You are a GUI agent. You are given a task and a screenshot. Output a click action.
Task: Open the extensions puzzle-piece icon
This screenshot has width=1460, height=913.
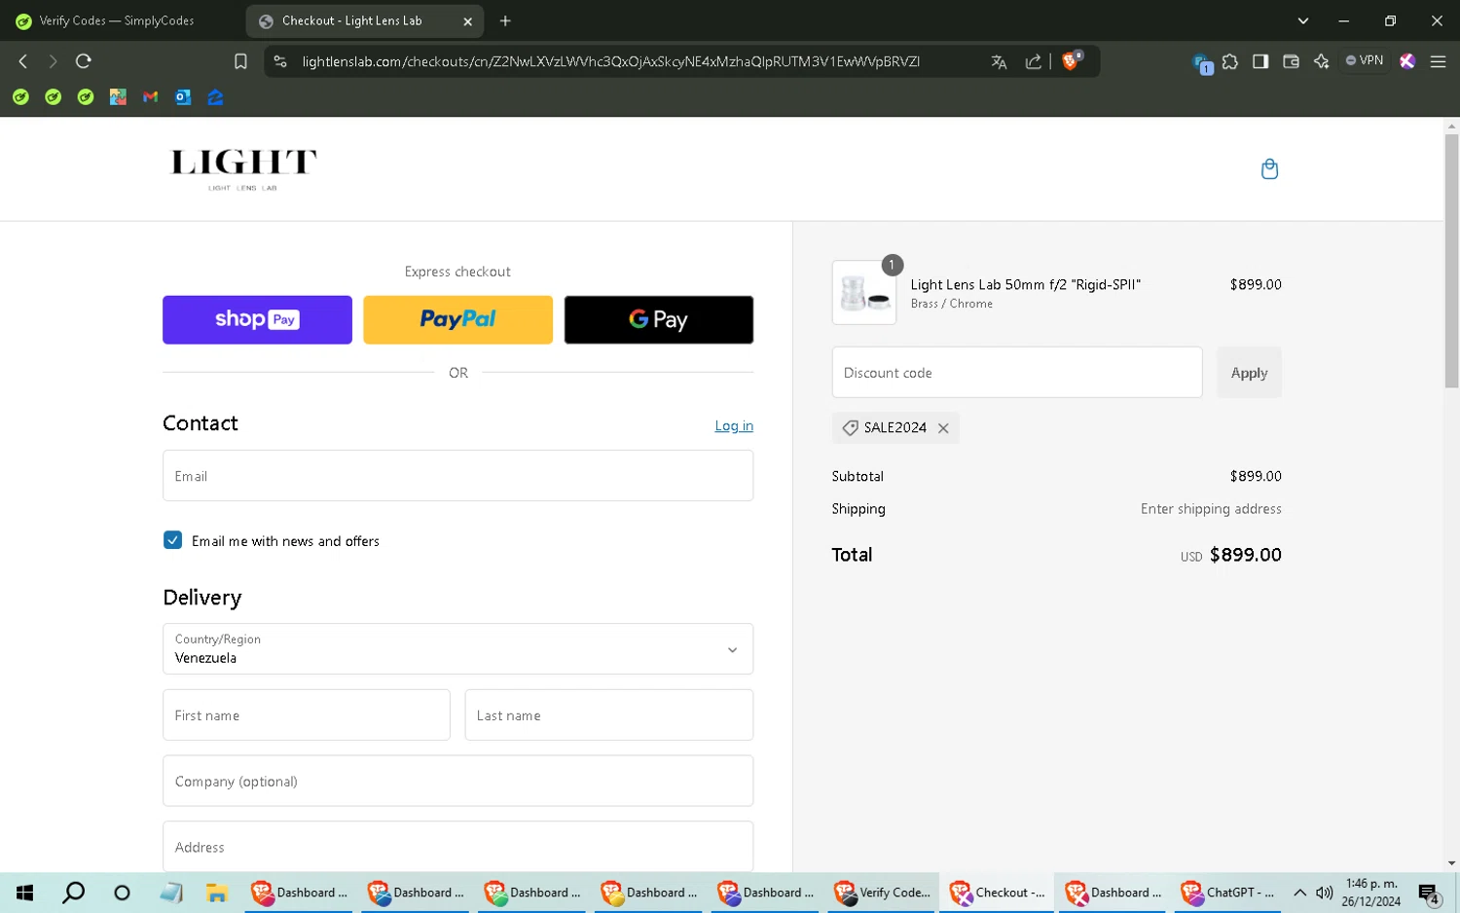coord(1230,61)
